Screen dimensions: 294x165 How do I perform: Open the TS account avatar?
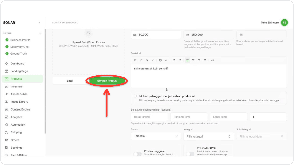pos(284,23)
